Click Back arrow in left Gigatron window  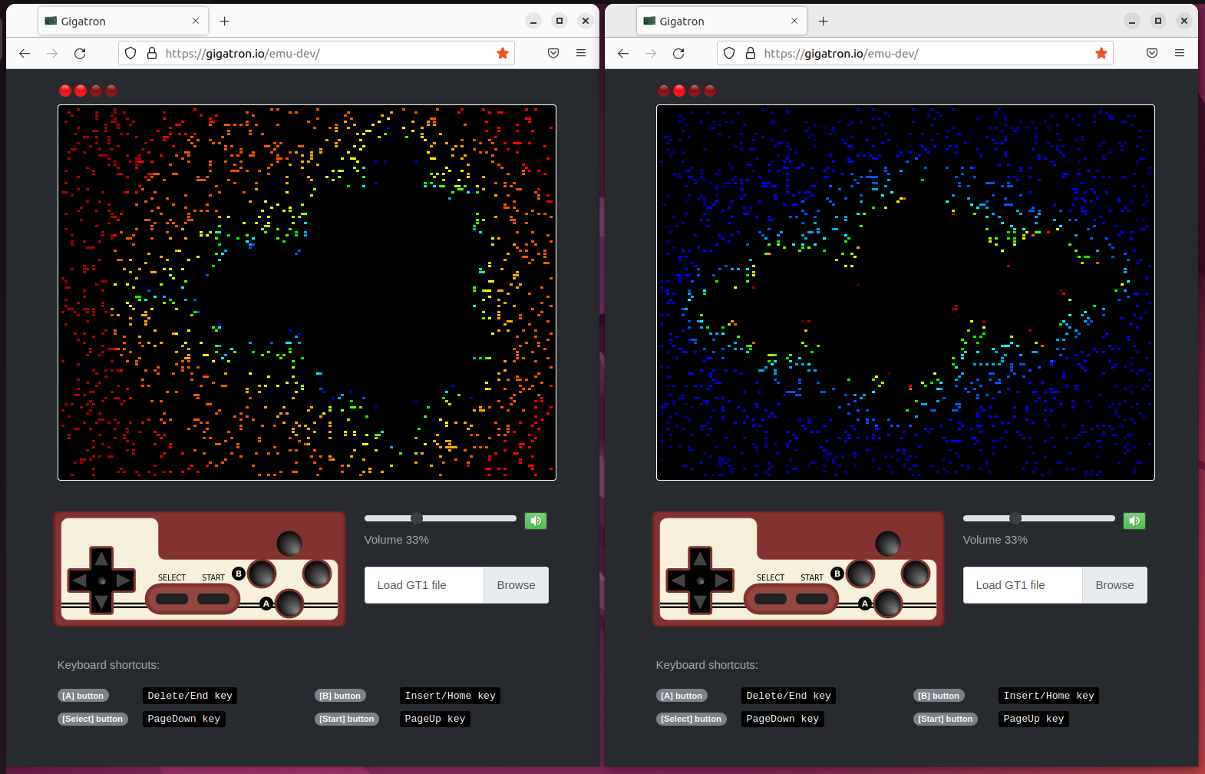tap(25, 53)
